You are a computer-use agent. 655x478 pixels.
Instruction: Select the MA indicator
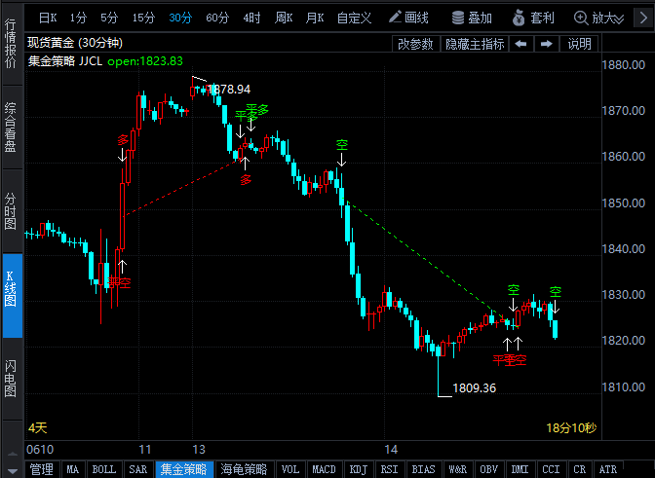(73, 469)
